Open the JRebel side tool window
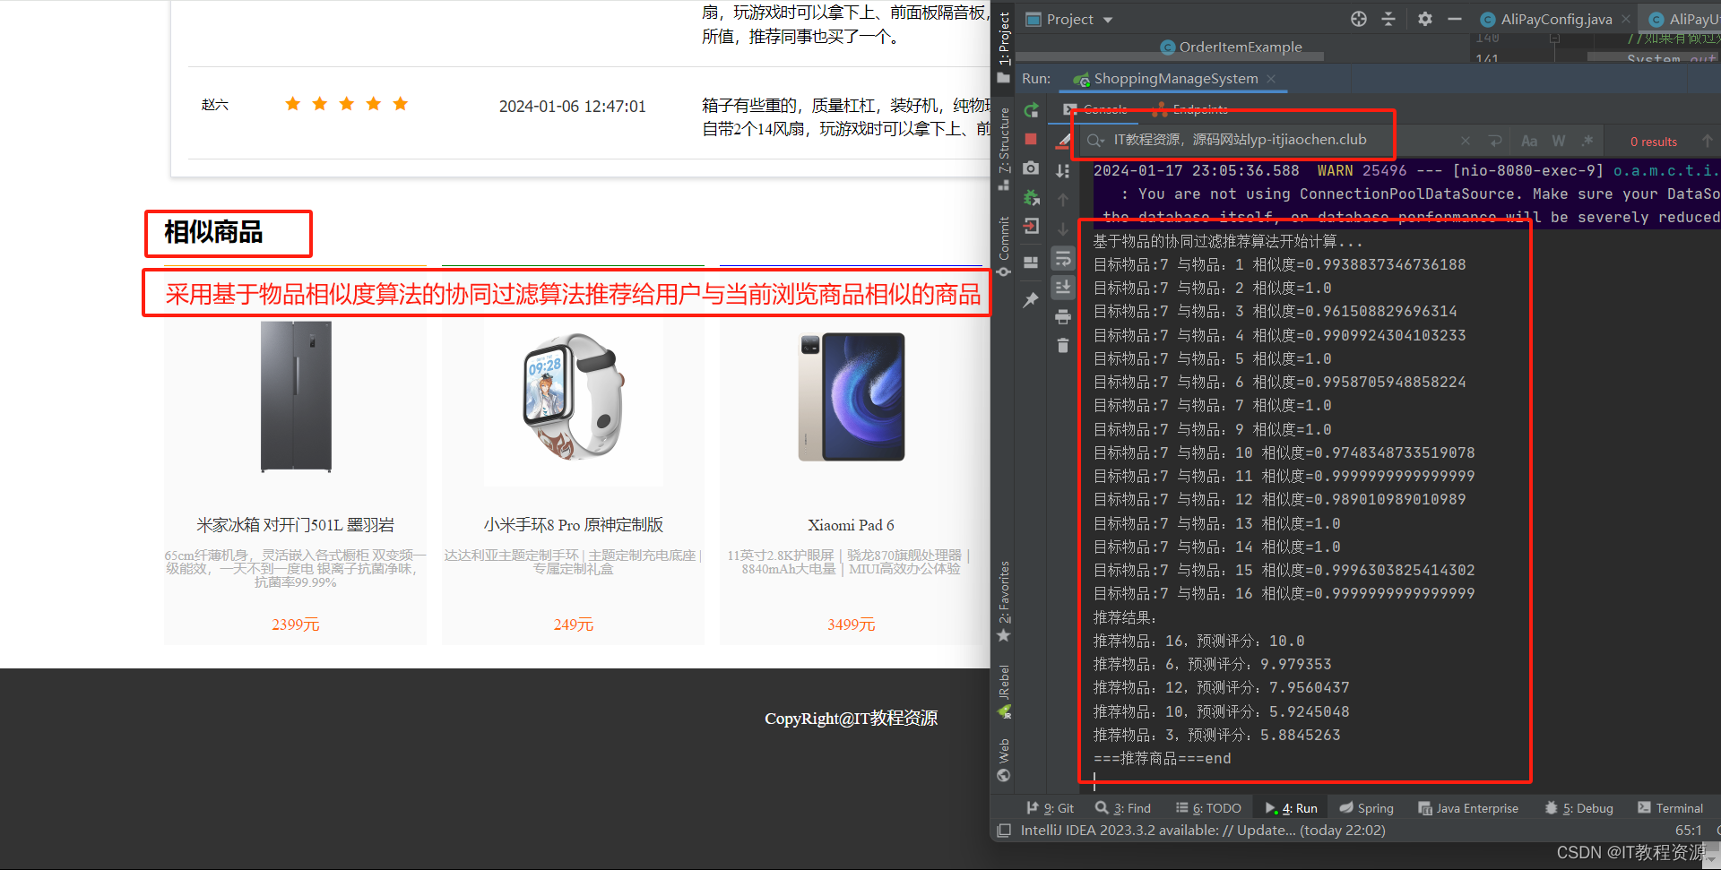 1004,691
